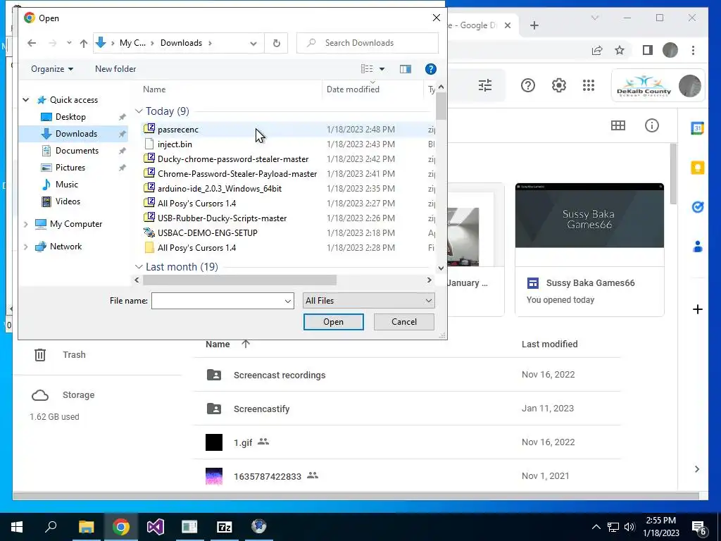Collapse the Last month (19) group
This screenshot has width=721, height=541.
pyautogui.click(x=139, y=267)
